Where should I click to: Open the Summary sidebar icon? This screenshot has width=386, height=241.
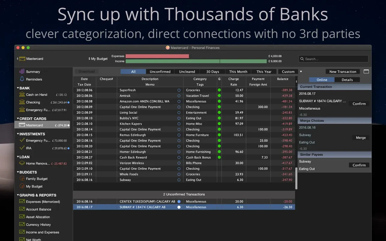[x=22, y=72]
